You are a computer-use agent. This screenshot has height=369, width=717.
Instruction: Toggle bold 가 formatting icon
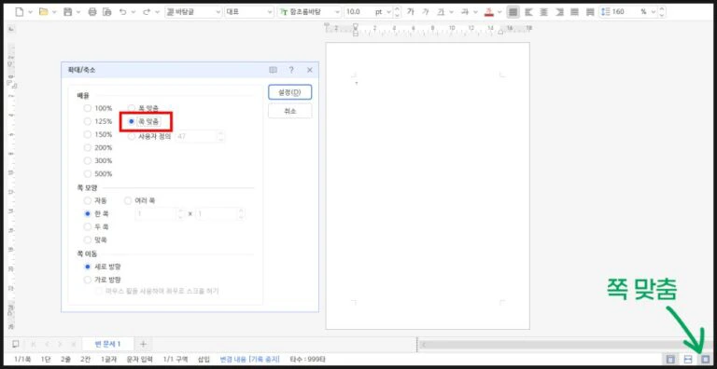tap(411, 12)
